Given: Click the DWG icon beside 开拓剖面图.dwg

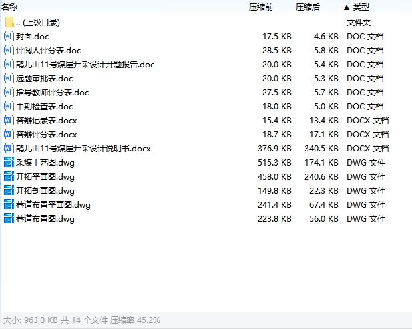Looking at the screenshot, I should tap(9, 191).
